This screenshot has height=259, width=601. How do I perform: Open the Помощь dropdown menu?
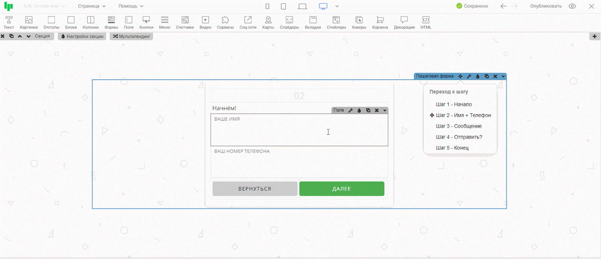131,6
